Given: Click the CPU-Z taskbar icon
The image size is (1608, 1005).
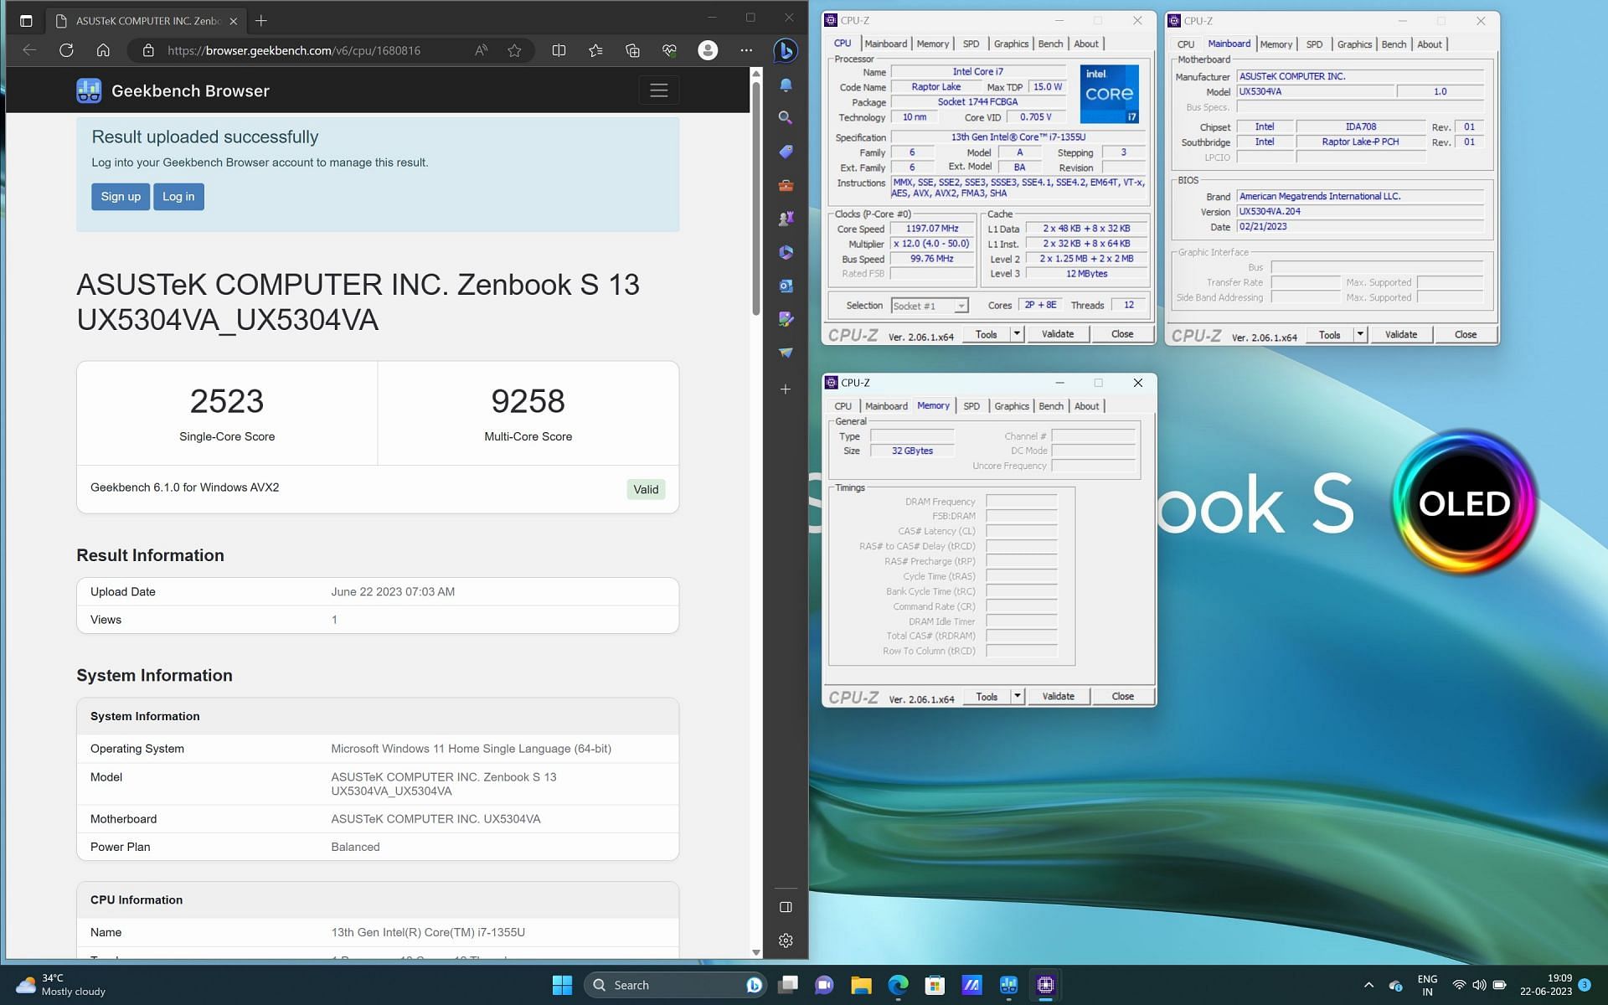Looking at the screenshot, I should pos(1045,985).
